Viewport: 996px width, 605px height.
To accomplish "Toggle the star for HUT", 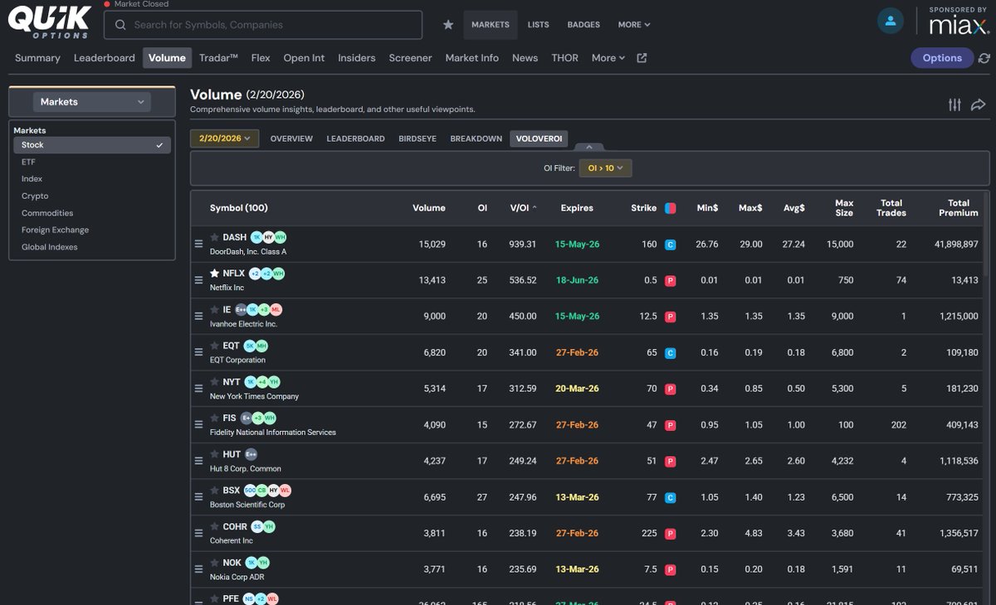I will pos(214,454).
